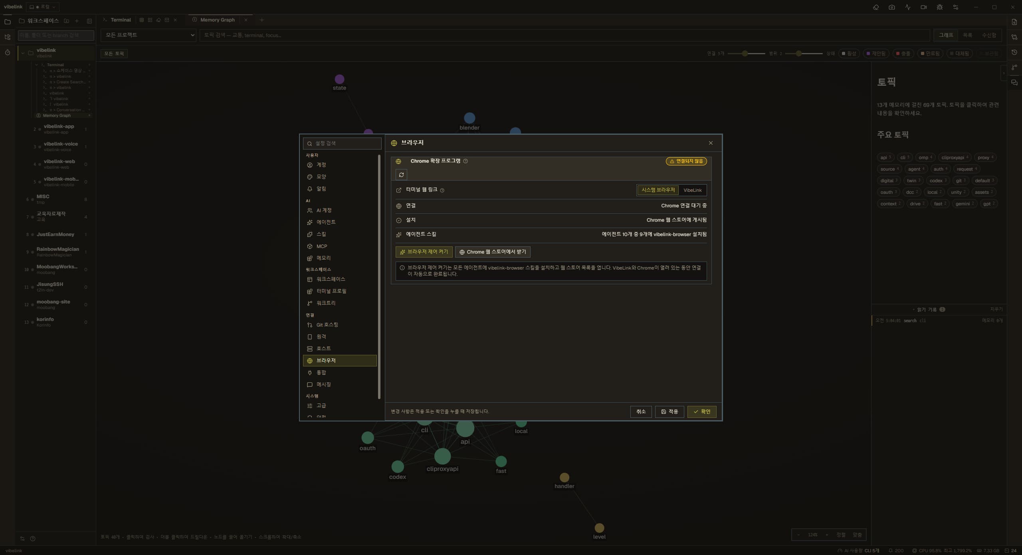Click the camera screenshot icon in title bar

pyautogui.click(x=891, y=7)
